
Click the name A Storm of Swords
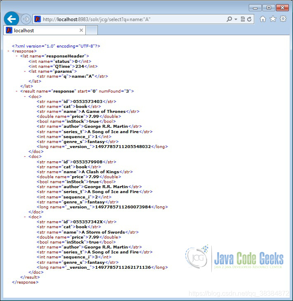(103, 232)
